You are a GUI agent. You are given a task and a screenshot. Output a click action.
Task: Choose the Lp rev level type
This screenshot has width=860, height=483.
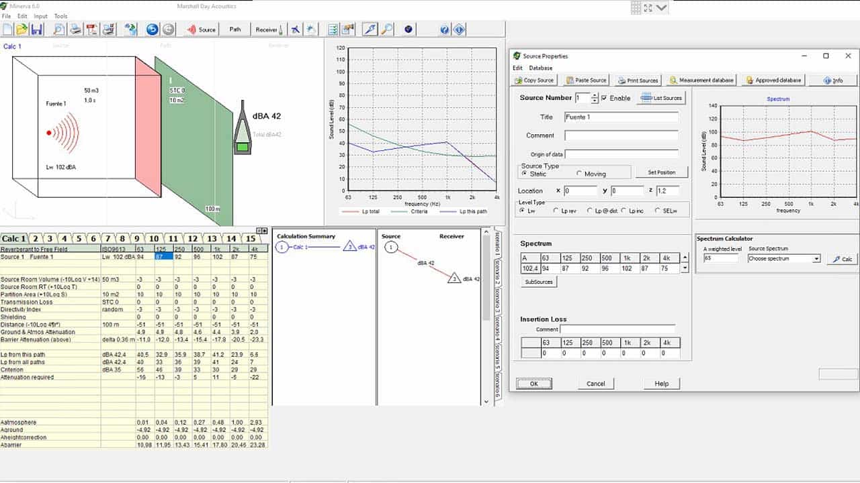555,211
